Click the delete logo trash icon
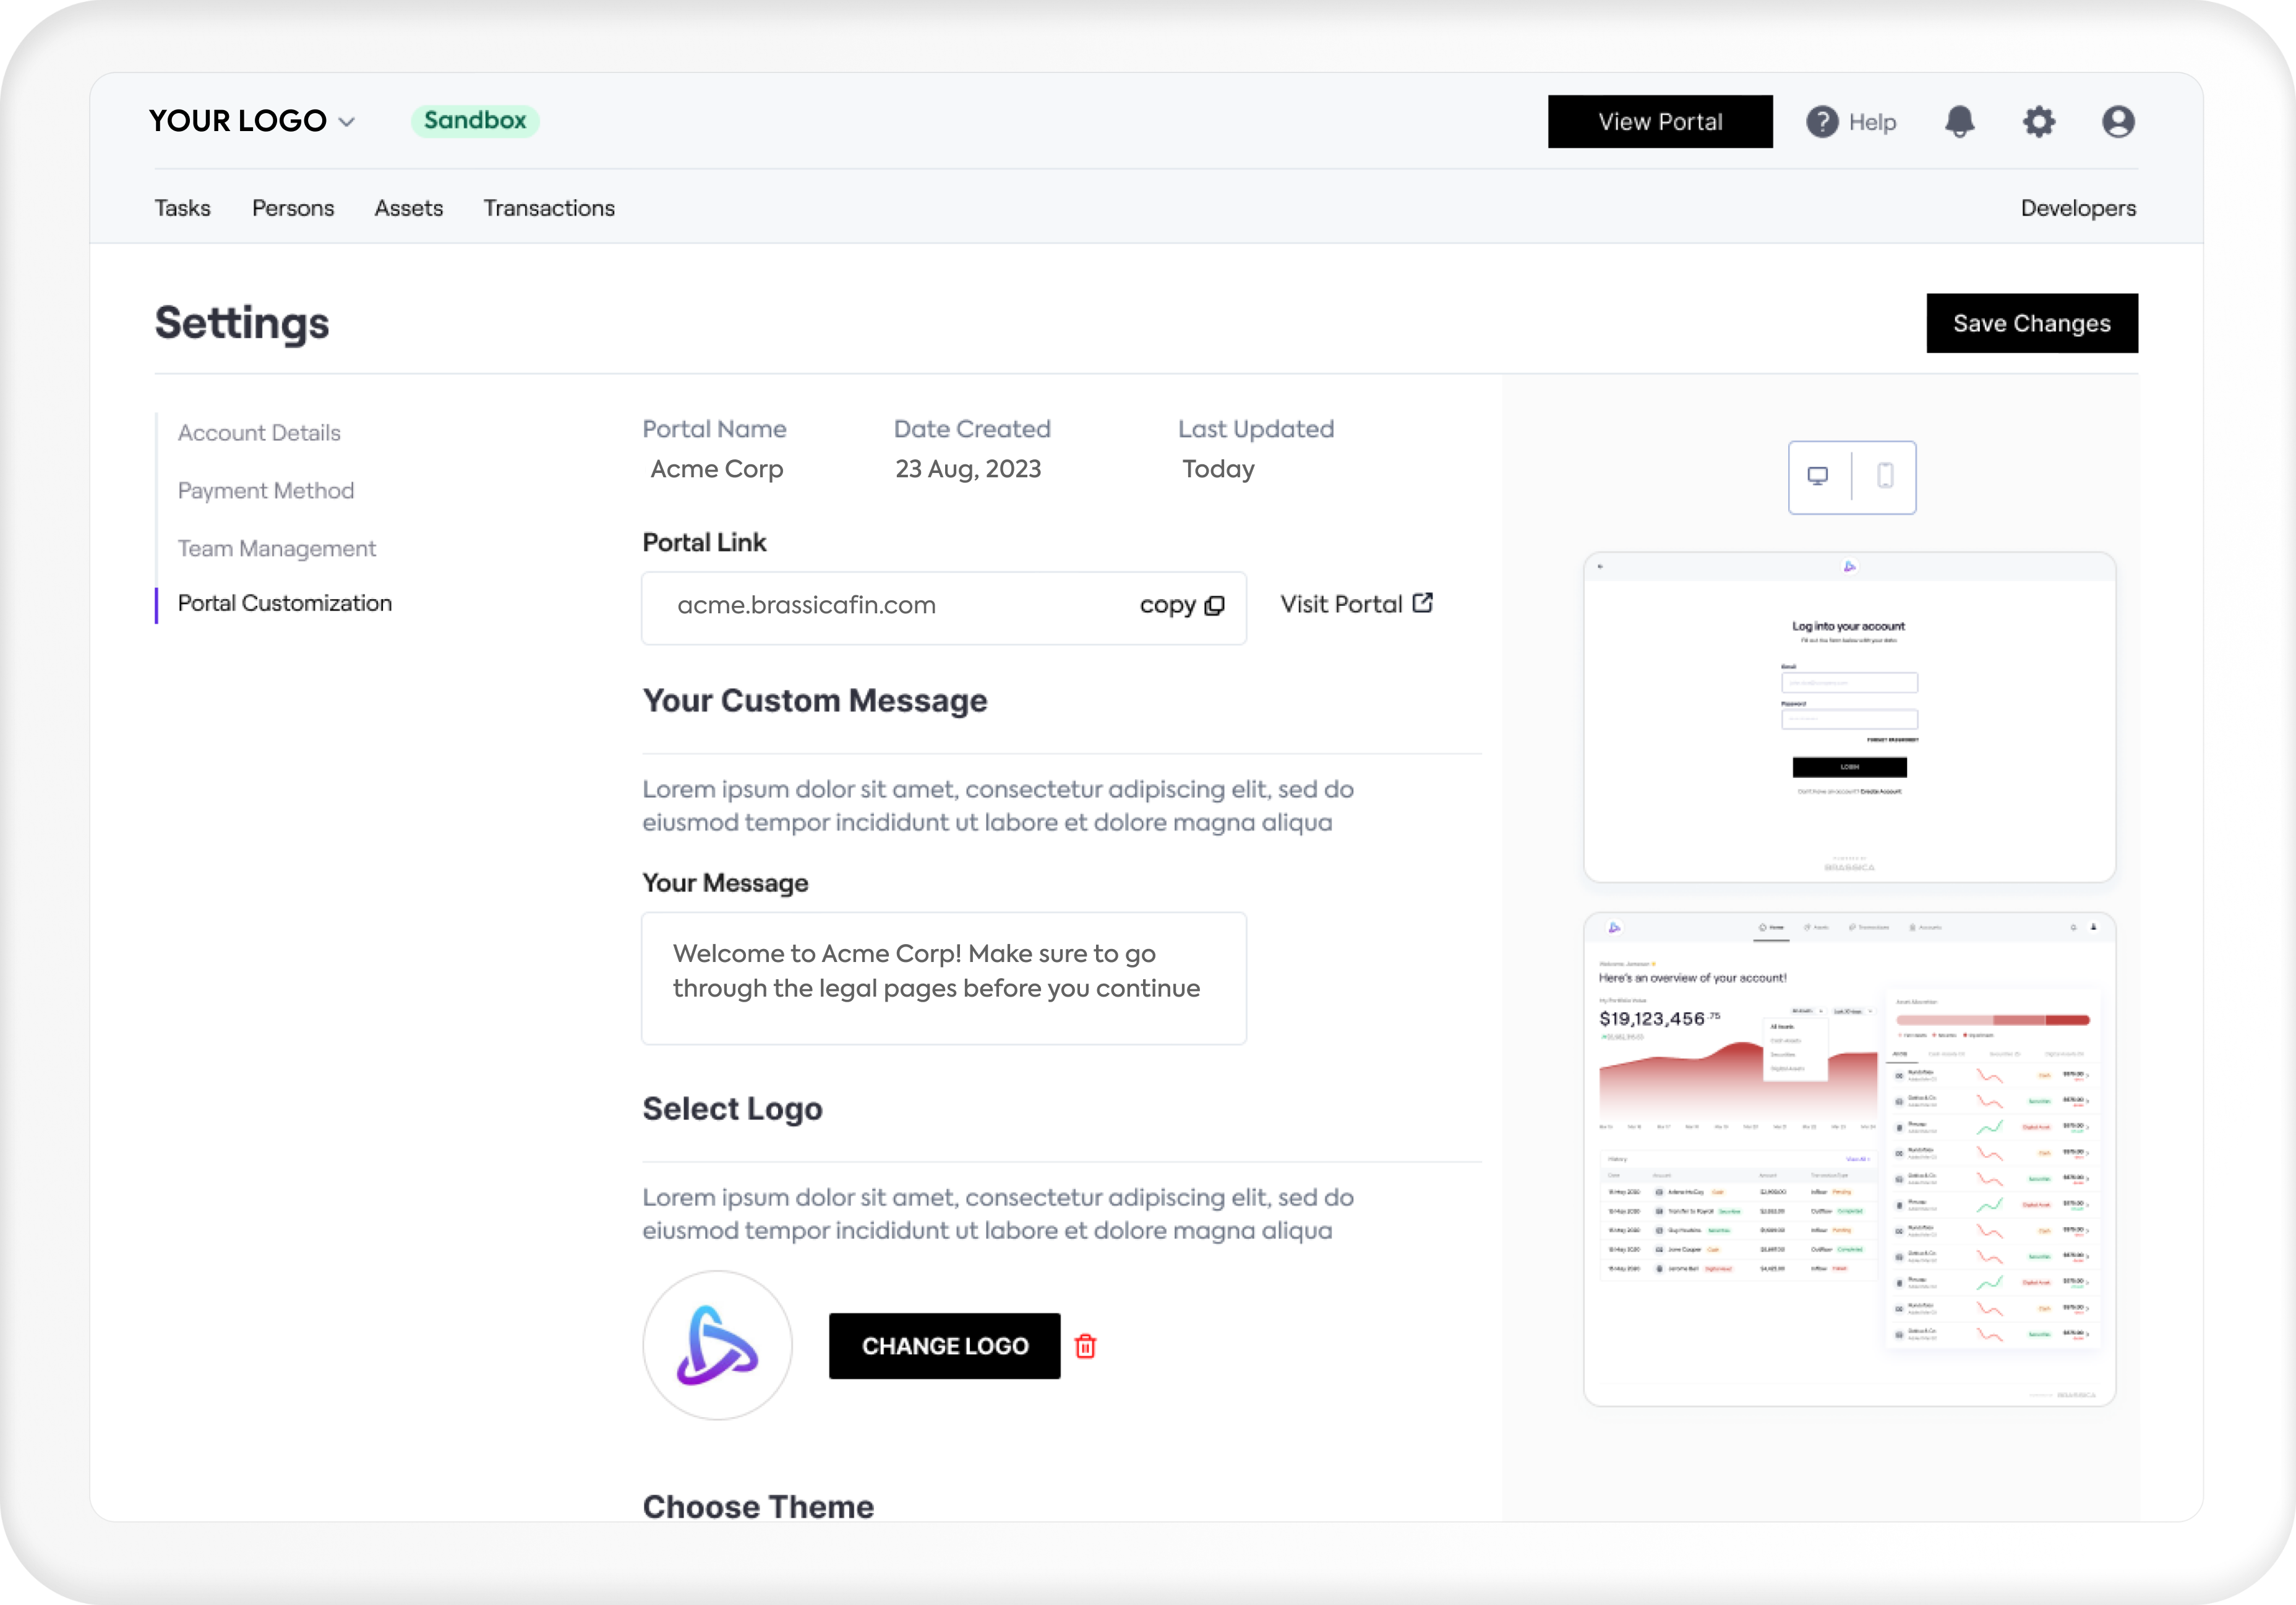Screen dimensions: 2296x1605 click(x=1085, y=1345)
